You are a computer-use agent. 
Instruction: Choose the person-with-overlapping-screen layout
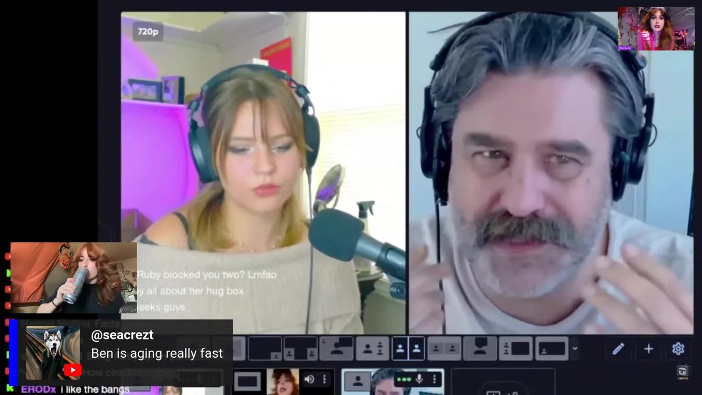pyautogui.click(x=336, y=348)
